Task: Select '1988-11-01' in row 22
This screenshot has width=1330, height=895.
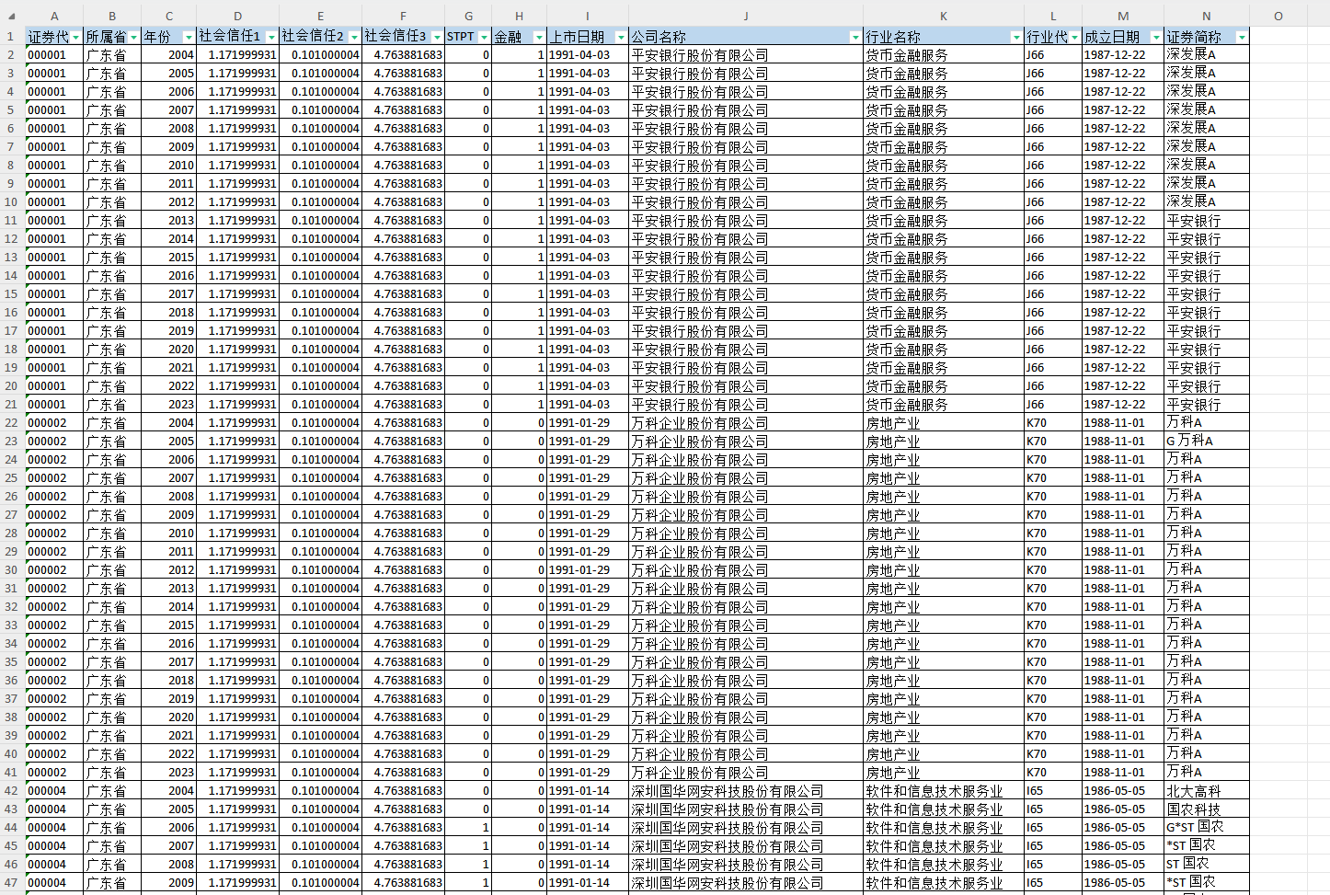Action: click(1123, 423)
